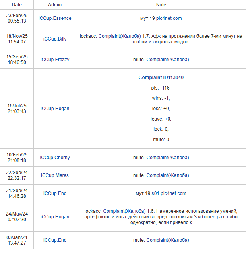Open Complaint link in 24/May/24 lockacc note
Viewport: 246px width, 255px height.
pyautogui.click(x=127, y=211)
